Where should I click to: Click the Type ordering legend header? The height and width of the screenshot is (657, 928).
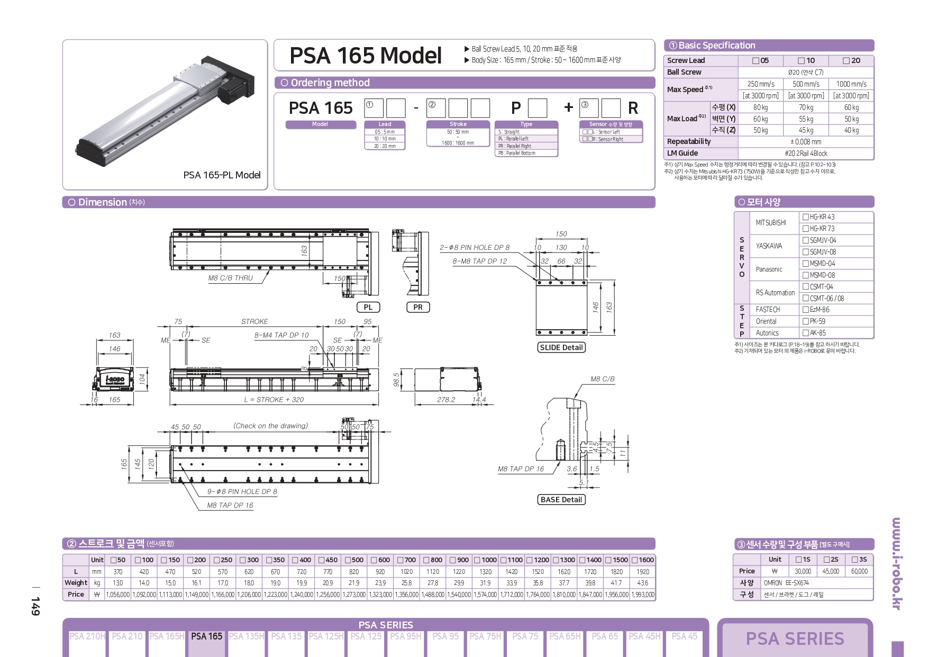tap(526, 124)
